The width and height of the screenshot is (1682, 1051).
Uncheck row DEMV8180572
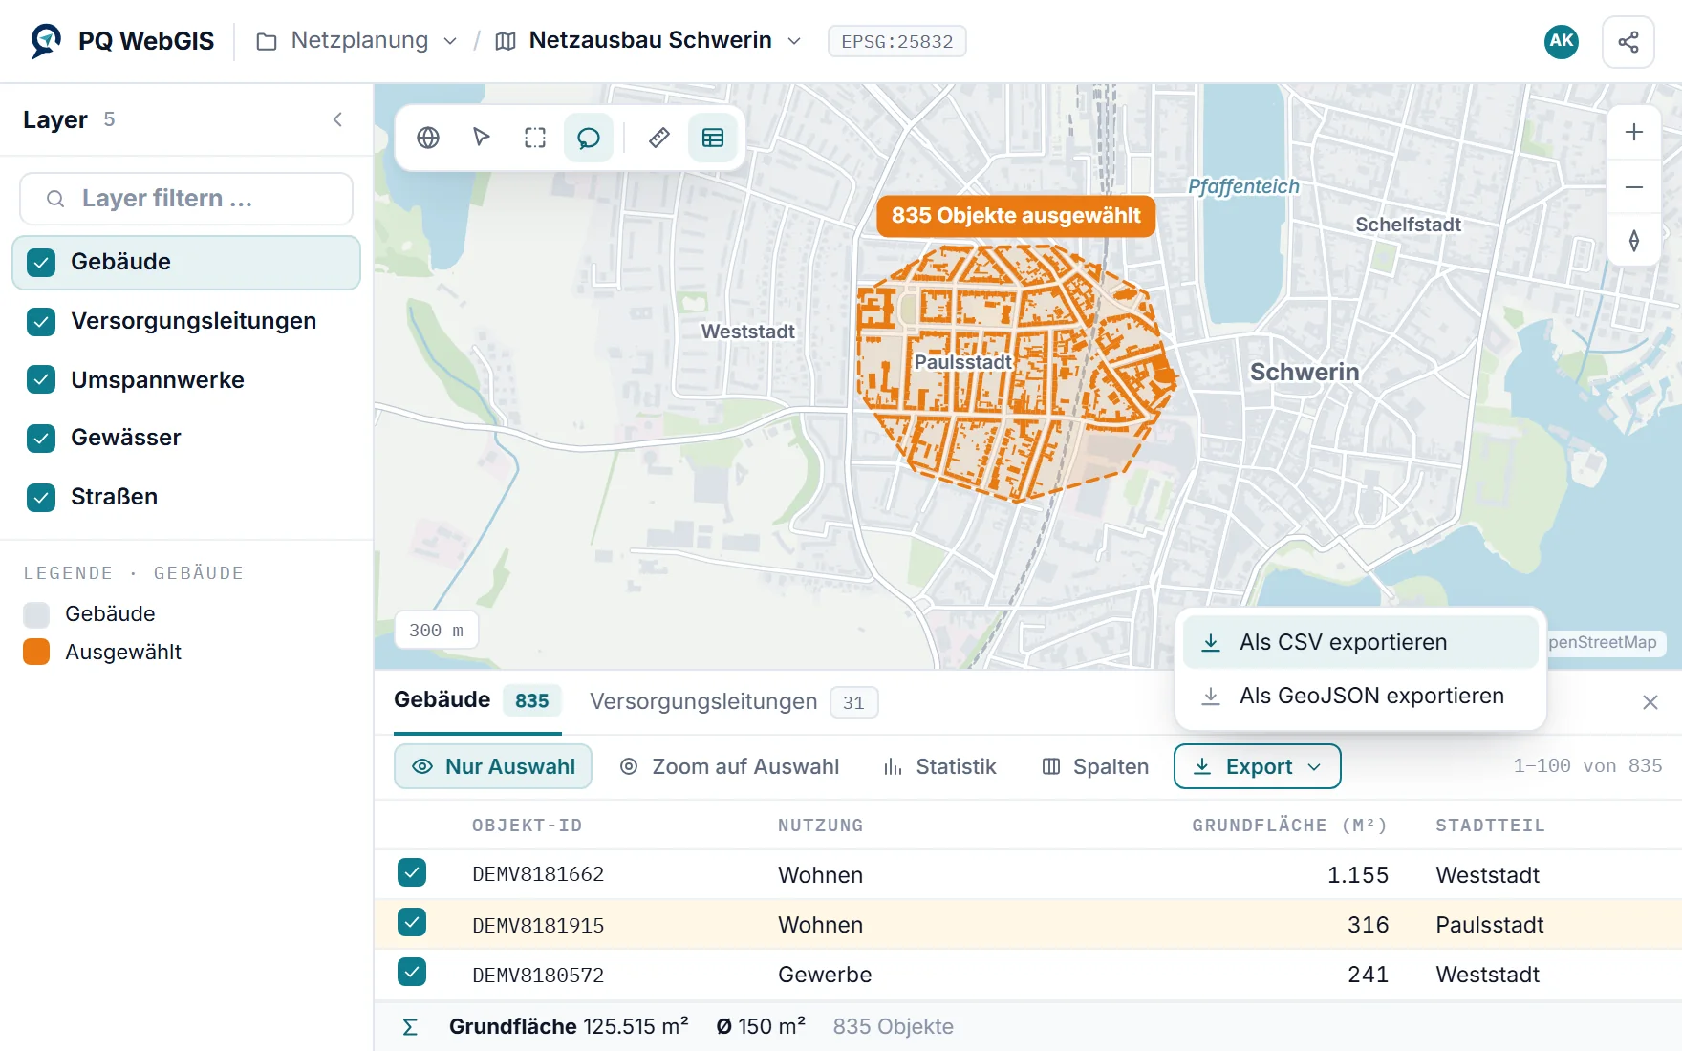click(412, 972)
